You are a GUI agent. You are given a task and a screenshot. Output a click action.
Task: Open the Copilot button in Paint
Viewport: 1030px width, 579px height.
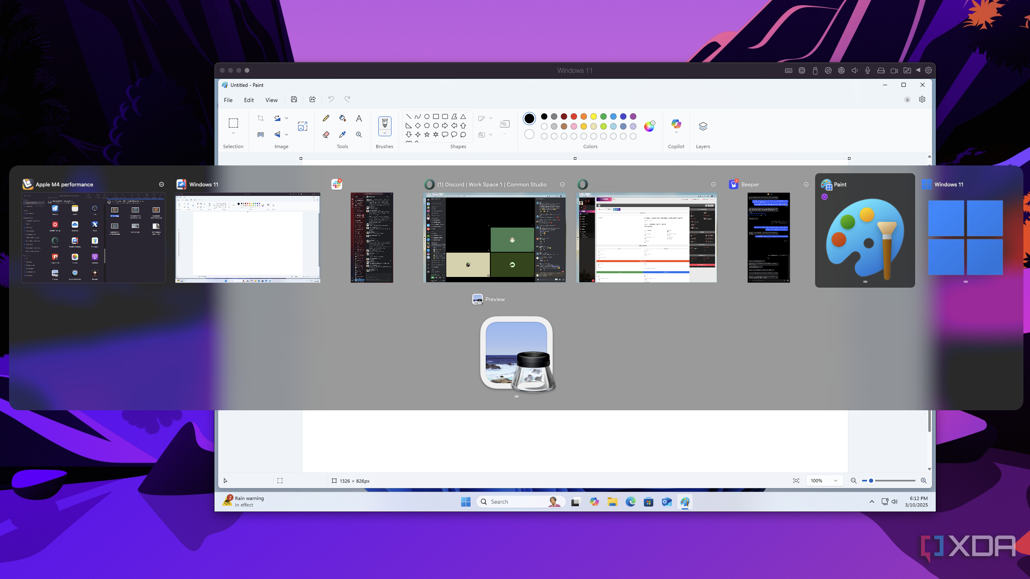pos(676,123)
